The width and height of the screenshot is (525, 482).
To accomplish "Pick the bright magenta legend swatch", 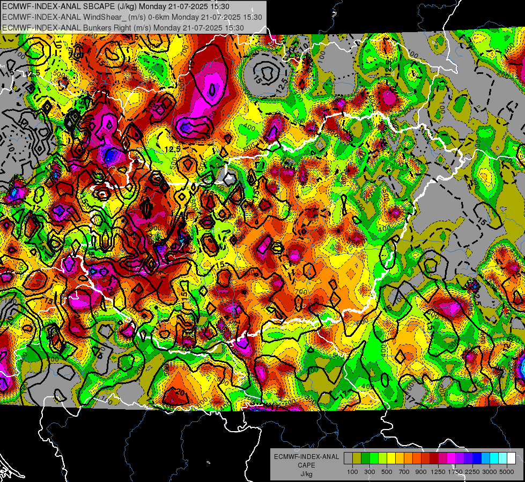I will 452,458.
